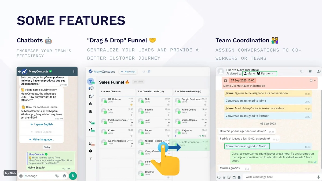
Task: Click the '+ New chat' button
Action: coord(128,72)
